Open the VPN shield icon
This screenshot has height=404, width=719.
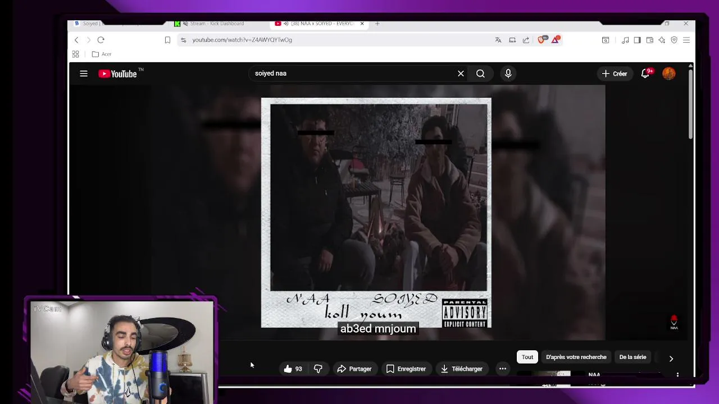pyautogui.click(x=674, y=40)
